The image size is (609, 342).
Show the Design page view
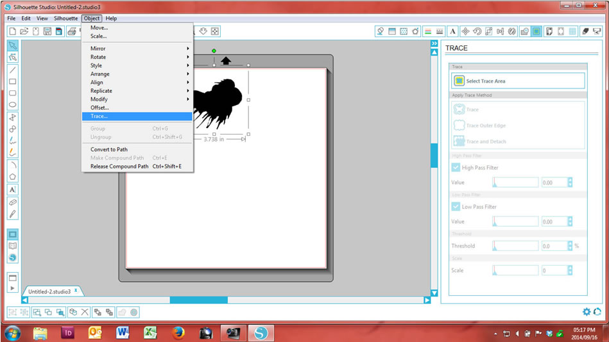[x=12, y=234]
